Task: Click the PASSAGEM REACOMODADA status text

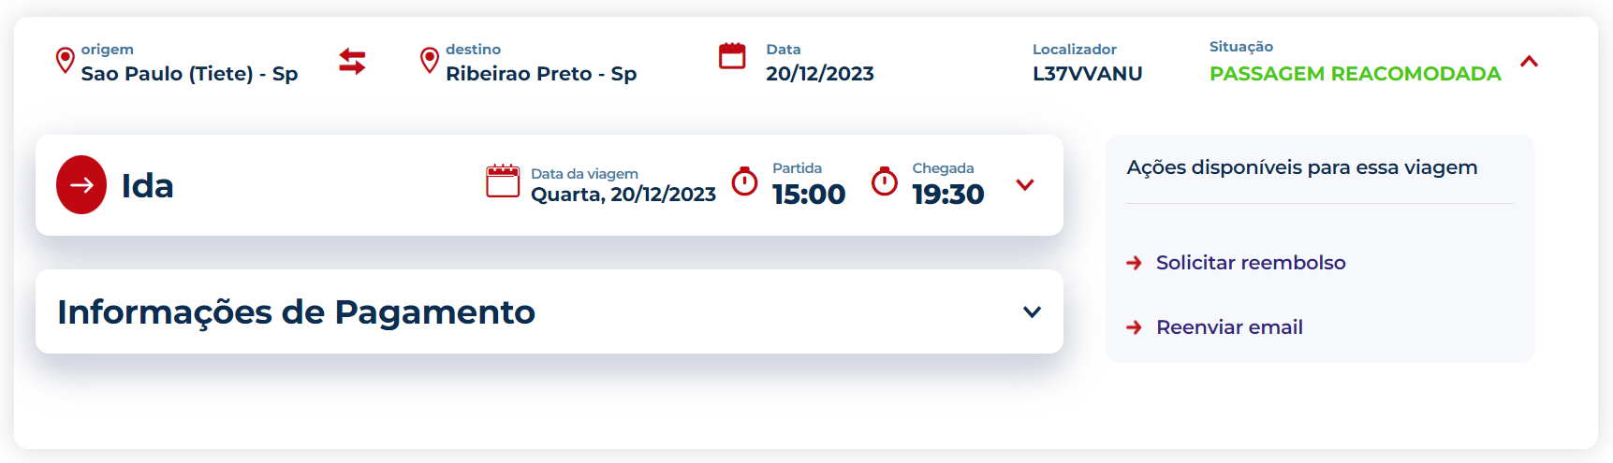Action: (1355, 74)
